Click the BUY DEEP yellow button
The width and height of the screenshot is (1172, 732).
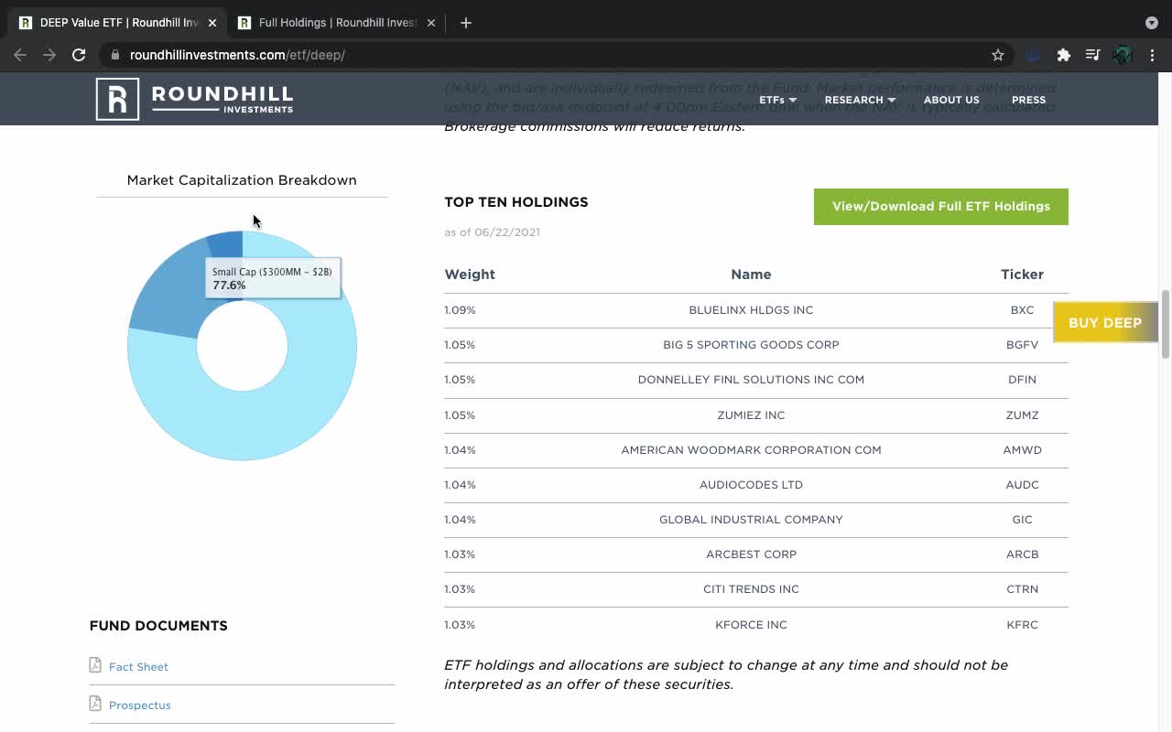[x=1105, y=323]
